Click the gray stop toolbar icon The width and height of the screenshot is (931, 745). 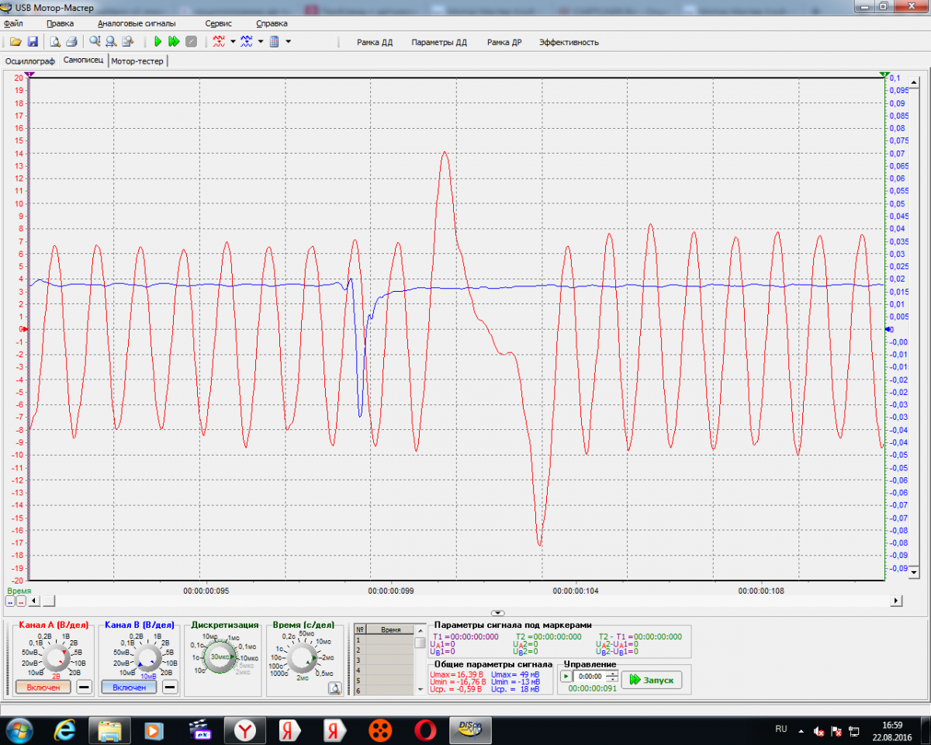tap(191, 42)
